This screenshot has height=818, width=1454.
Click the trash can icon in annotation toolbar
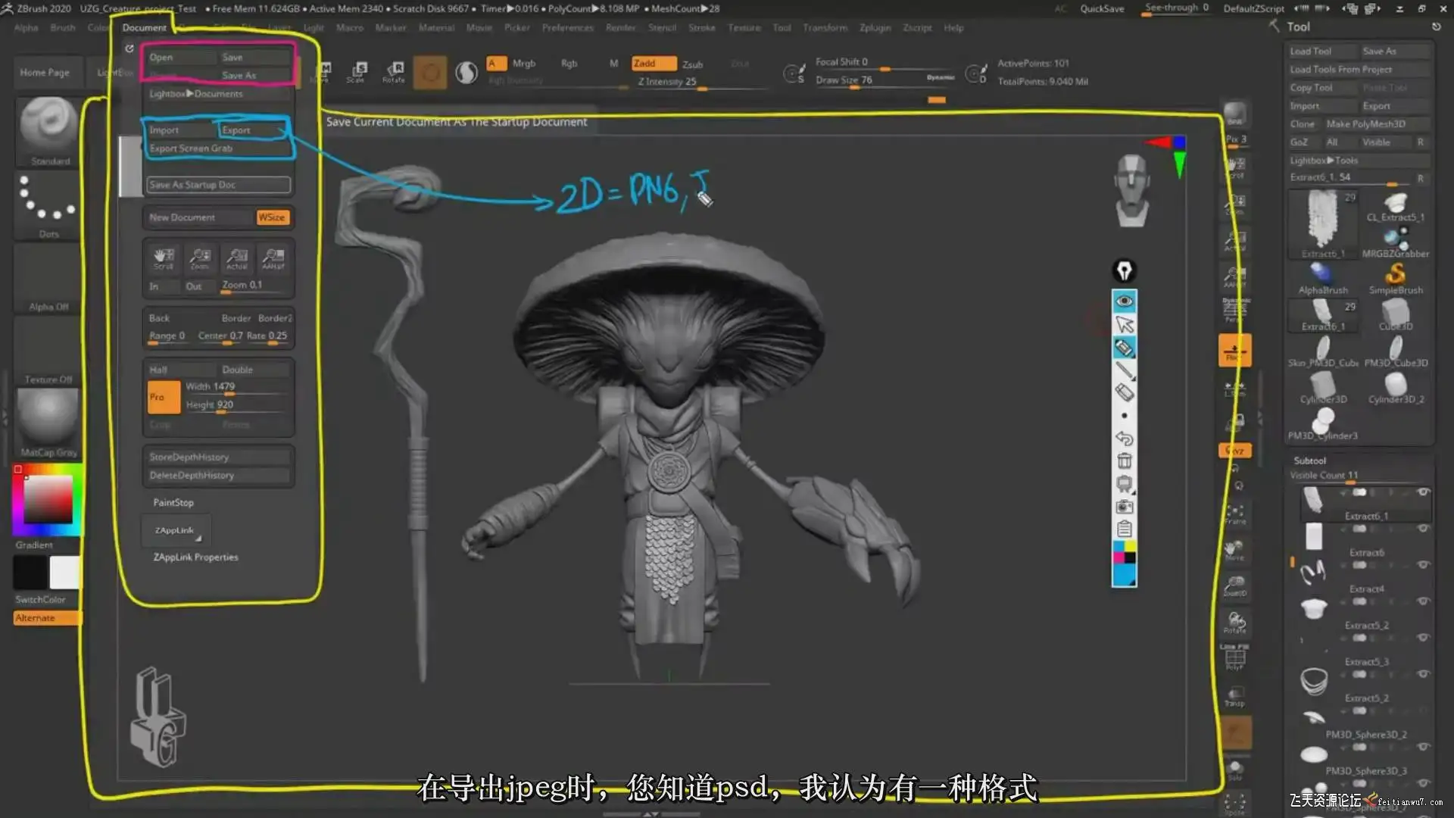pyautogui.click(x=1124, y=461)
